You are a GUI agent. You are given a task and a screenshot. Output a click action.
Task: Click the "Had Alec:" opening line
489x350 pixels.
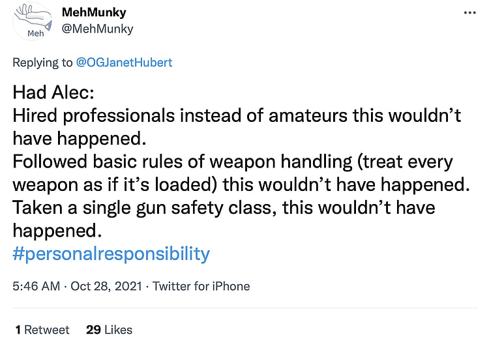coord(53,93)
